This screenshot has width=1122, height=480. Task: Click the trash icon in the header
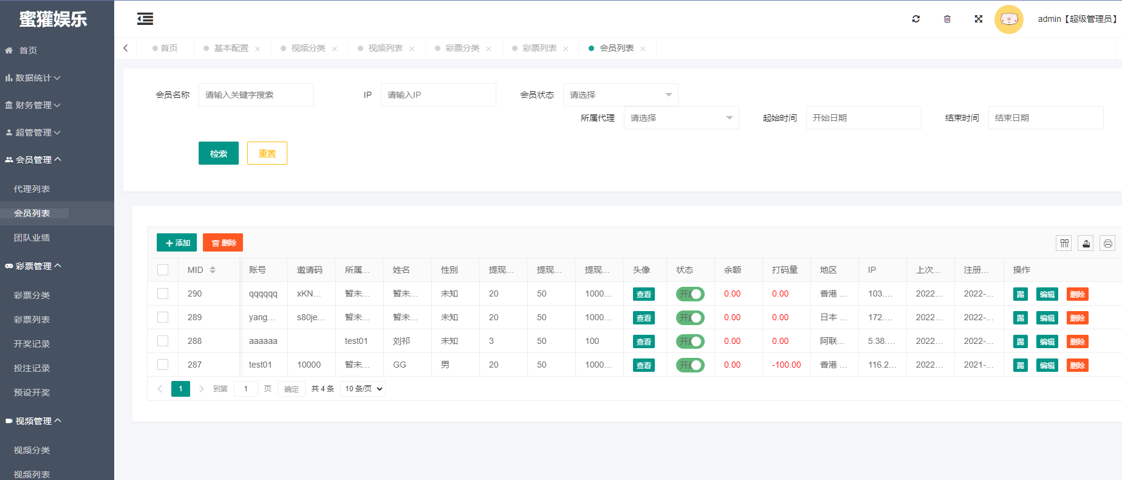[x=947, y=19]
